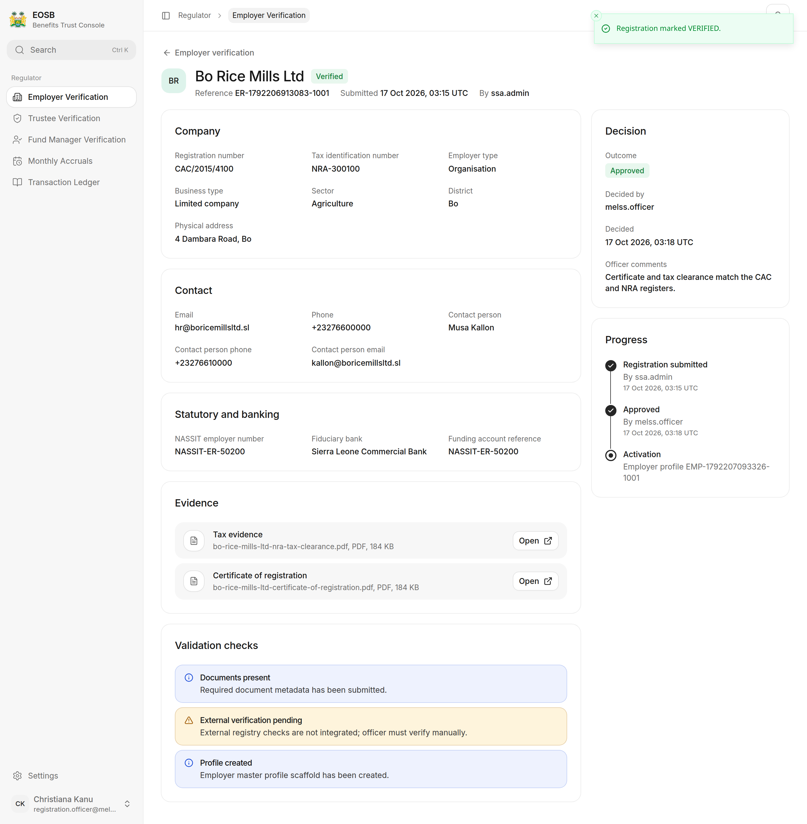Dismiss the 'Registration marked VERIFIED' toast
807x824 pixels.
[x=596, y=16]
